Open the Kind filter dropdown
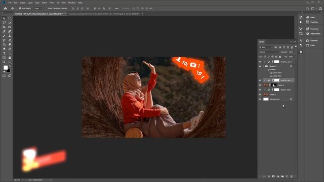 point(266,47)
